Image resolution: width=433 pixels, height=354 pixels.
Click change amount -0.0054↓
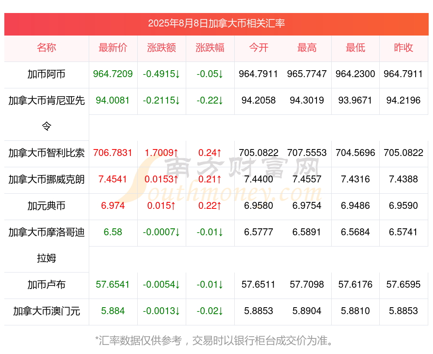[x=162, y=284]
